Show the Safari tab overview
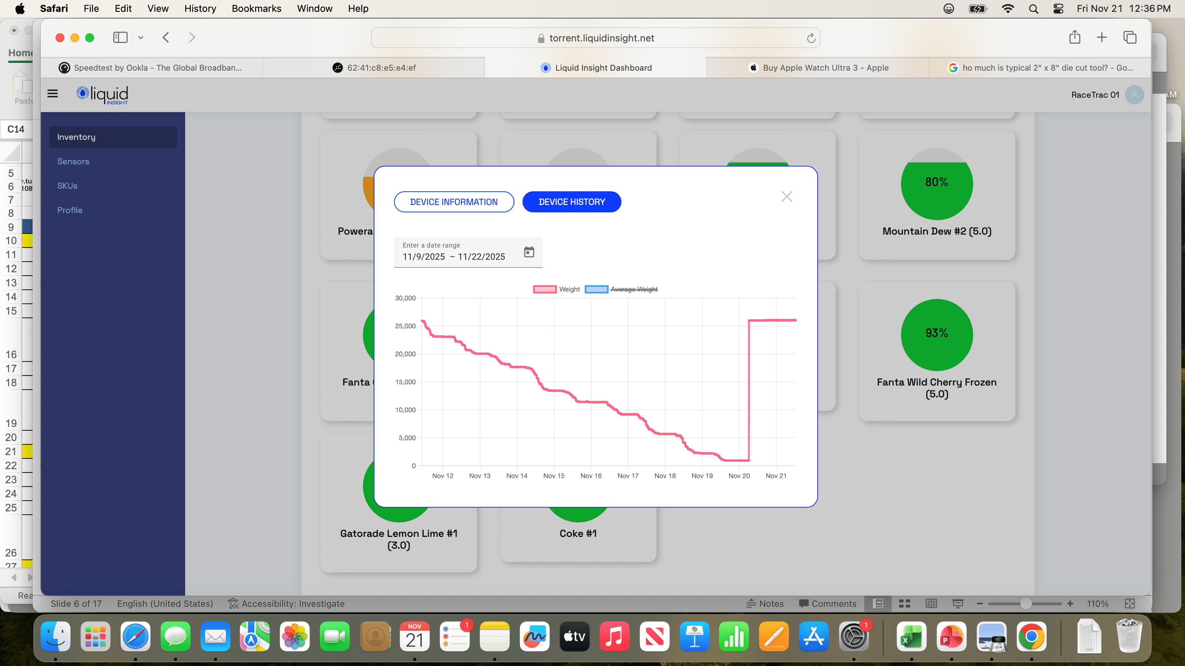The height and width of the screenshot is (666, 1185). click(x=1130, y=38)
